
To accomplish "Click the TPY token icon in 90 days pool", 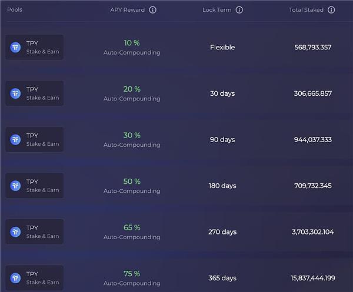I will 16,139.
